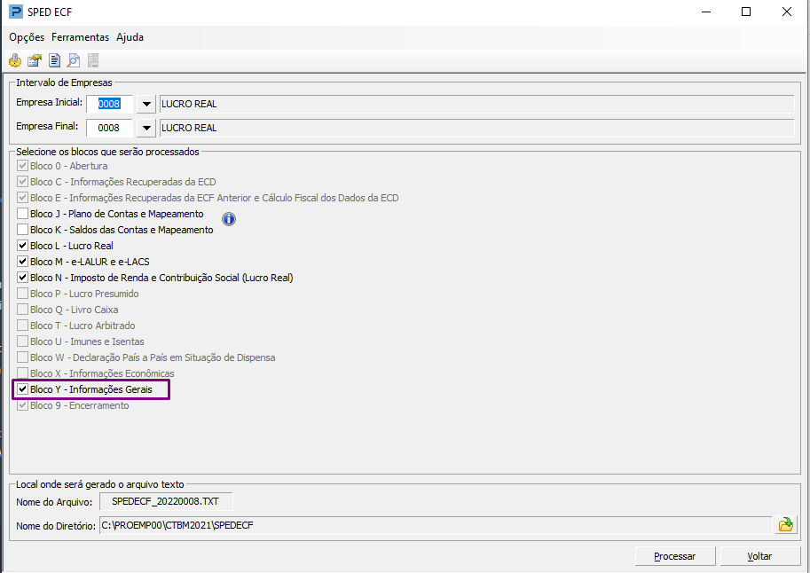Open the Ajuda menu
Image resolution: width=810 pixels, height=573 pixels.
pyautogui.click(x=130, y=37)
